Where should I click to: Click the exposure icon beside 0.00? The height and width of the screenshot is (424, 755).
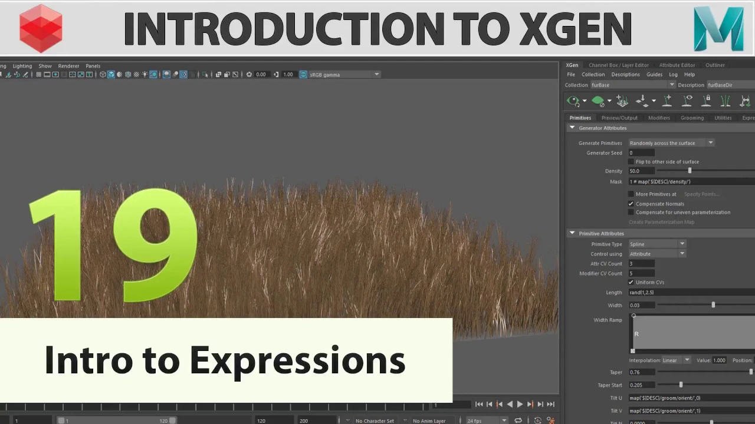[x=249, y=74]
